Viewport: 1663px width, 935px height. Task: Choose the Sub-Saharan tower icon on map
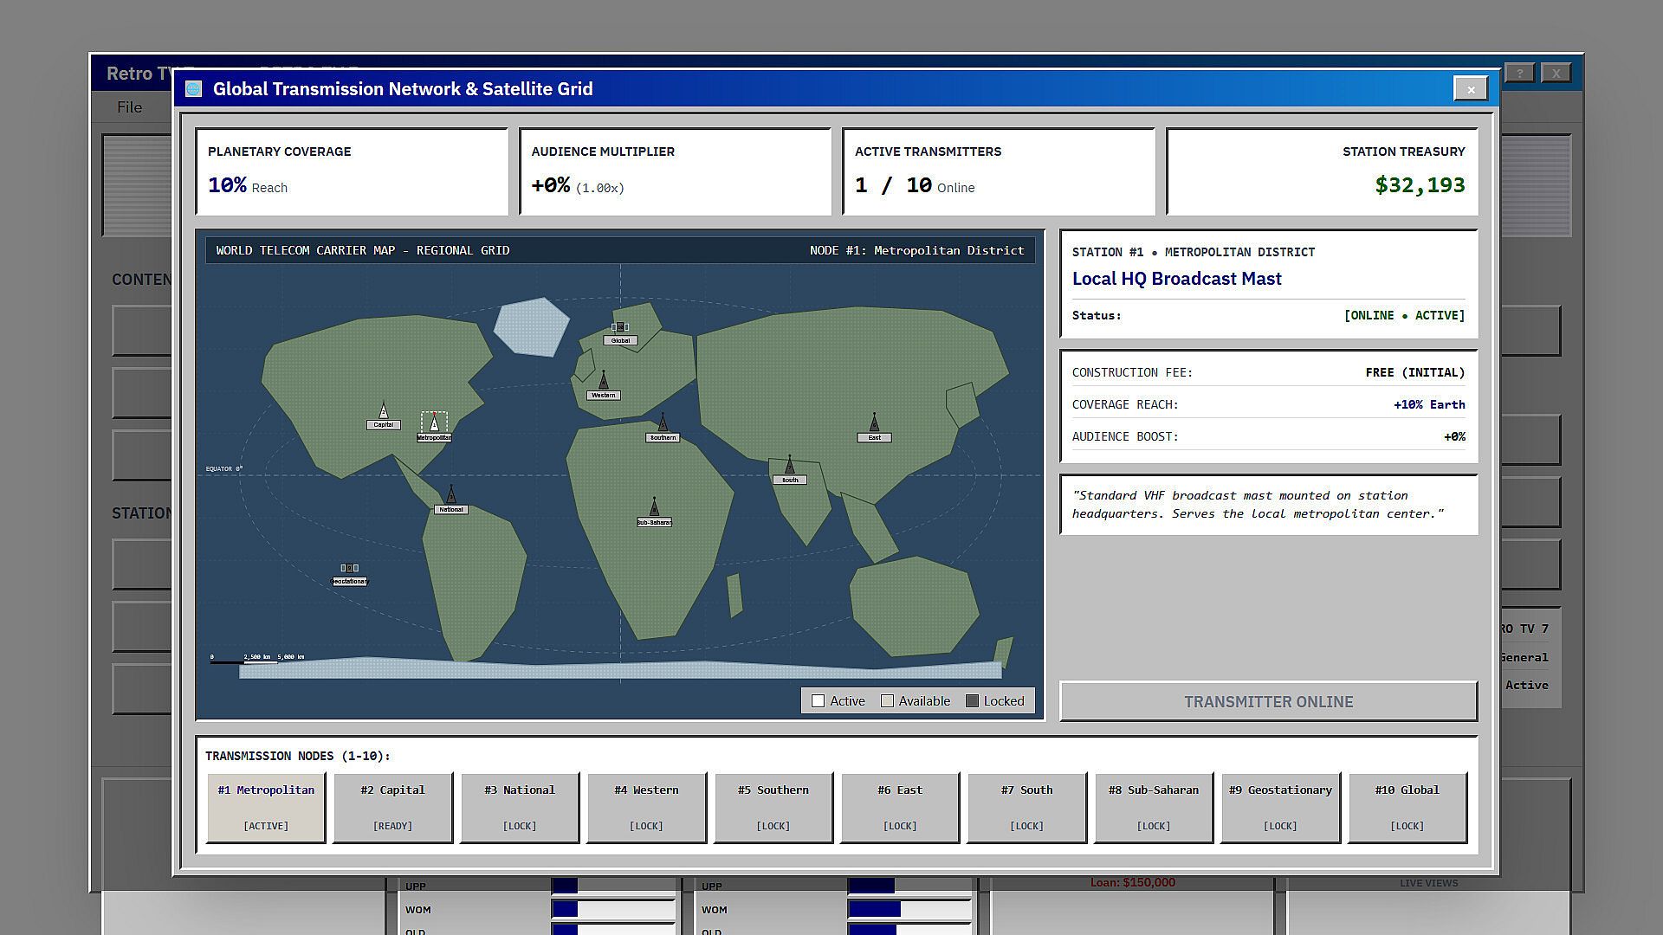click(654, 506)
